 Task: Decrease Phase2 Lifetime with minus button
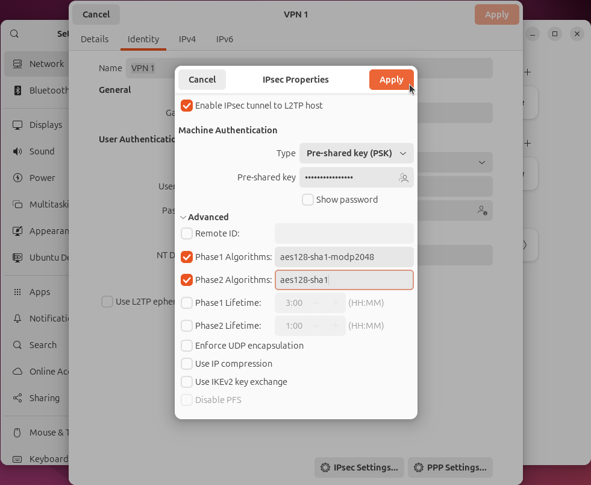[317, 326]
